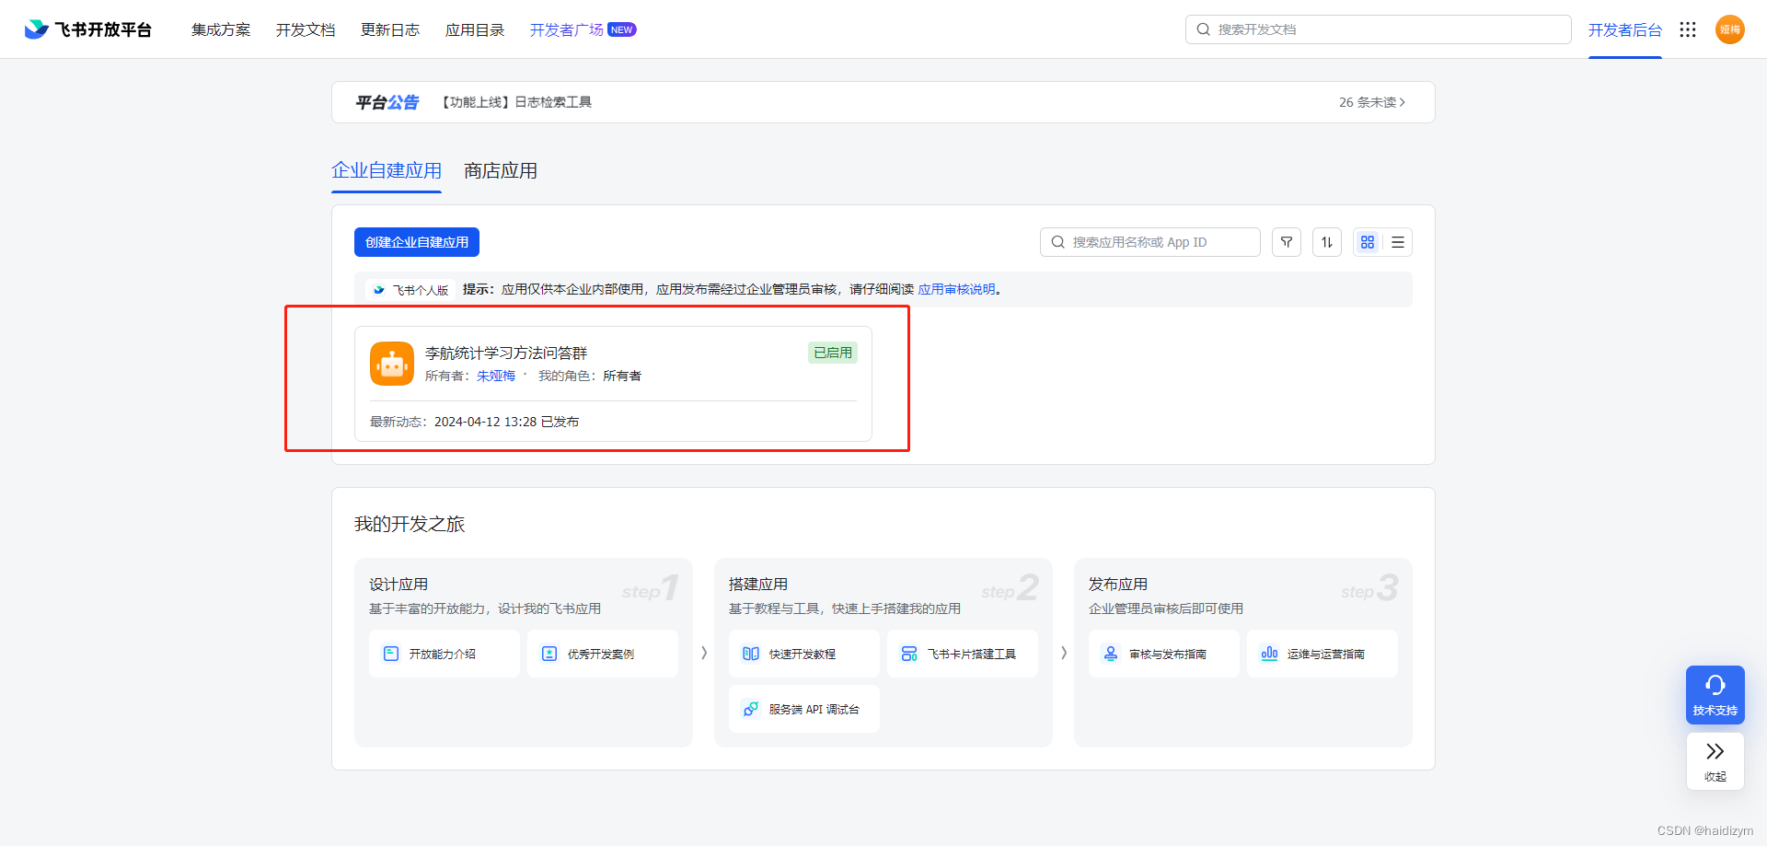Click the 设计应用 step heading

point(398,585)
